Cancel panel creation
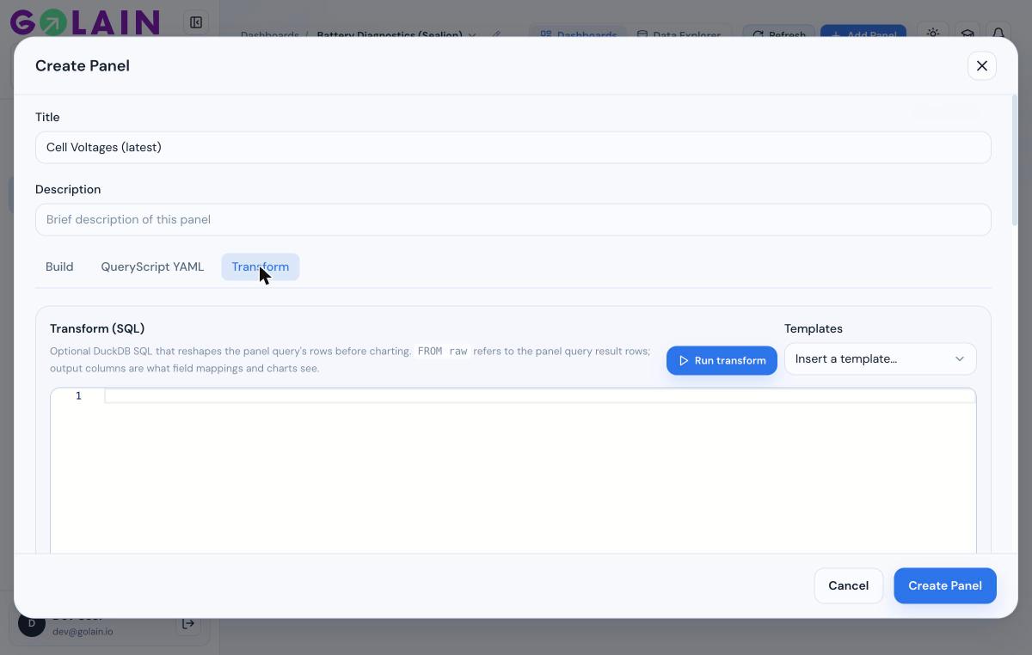Image resolution: width=1032 pixels, height=655 pixels. (x=848, y=585)
